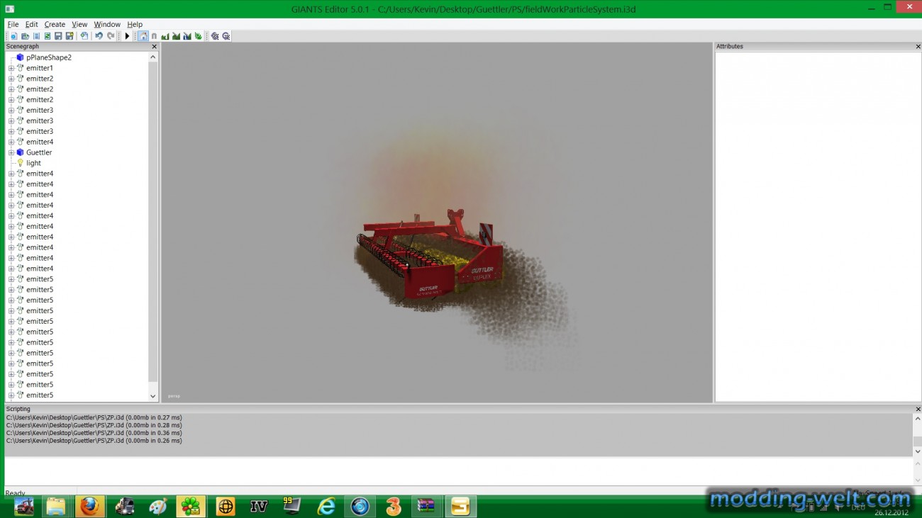922x518 pixels.
Task: Click the light bulb icon beside light
Action: pos(20,163)
